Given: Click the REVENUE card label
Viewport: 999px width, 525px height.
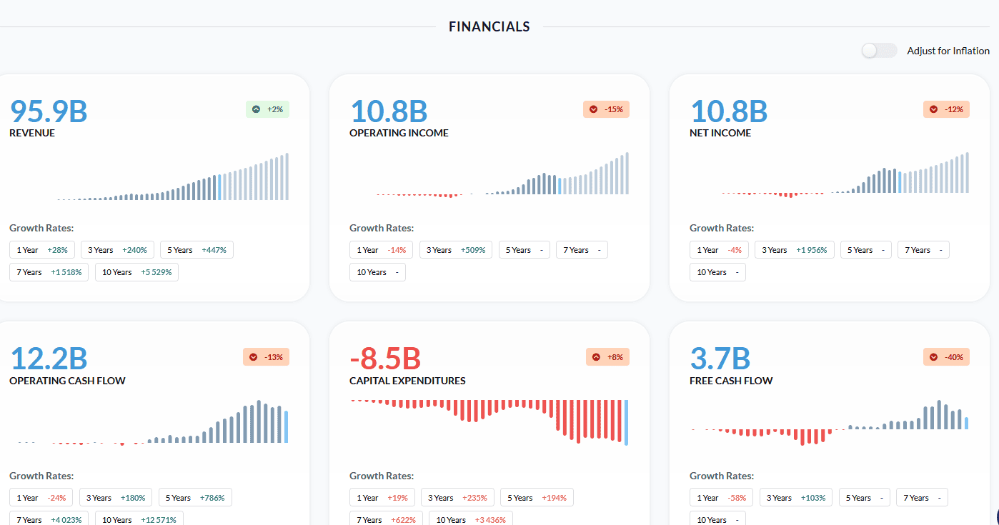Looking at the screenshot, I should [x=32, y=133].
